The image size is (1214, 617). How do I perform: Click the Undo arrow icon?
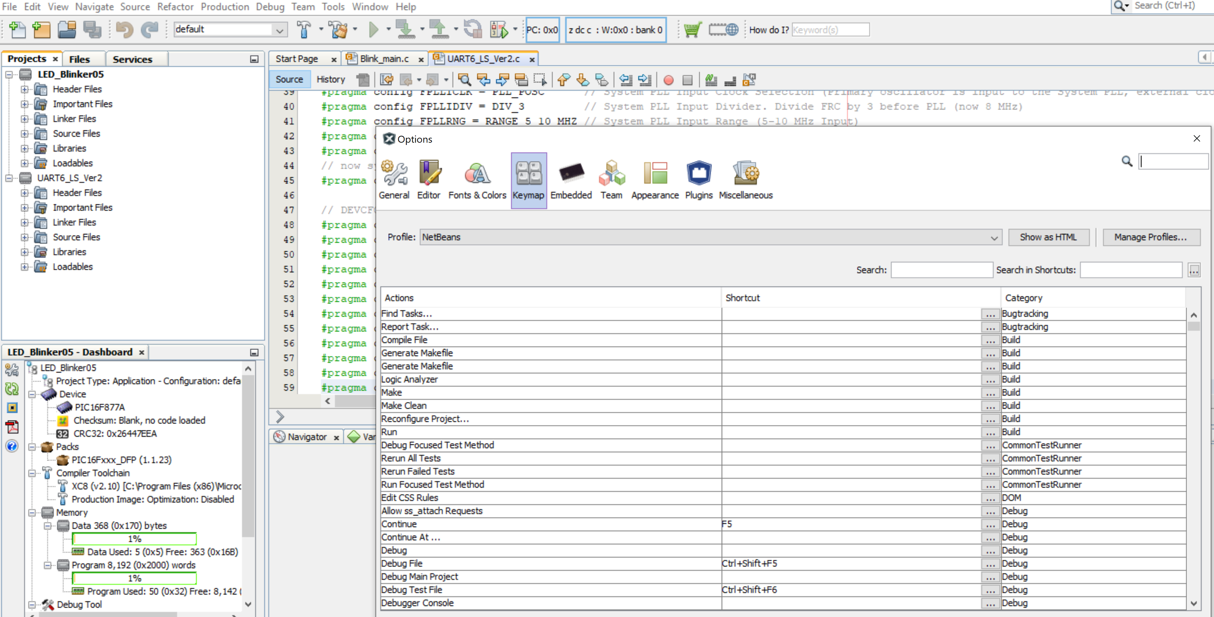124,30
